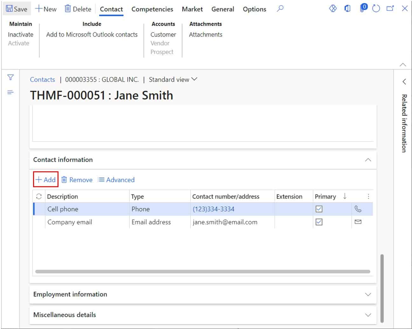Add the contact to Microsoft Outlook contacts
The height and width of the screenshot is (329, 412).
pos(92,34)
